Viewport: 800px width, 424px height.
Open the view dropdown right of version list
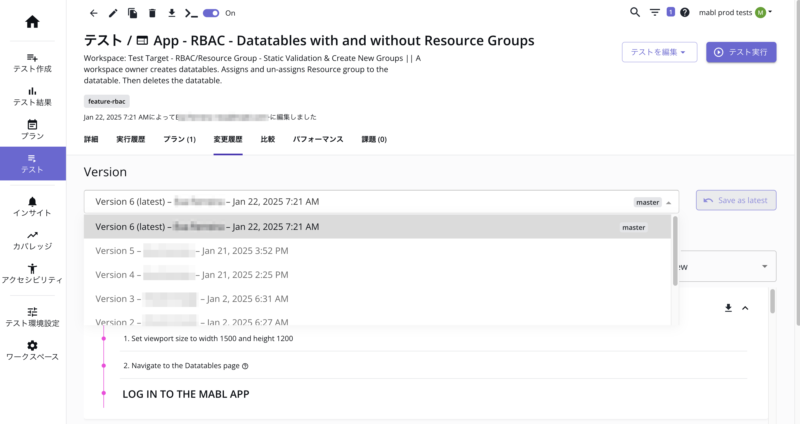pos(728,266)
